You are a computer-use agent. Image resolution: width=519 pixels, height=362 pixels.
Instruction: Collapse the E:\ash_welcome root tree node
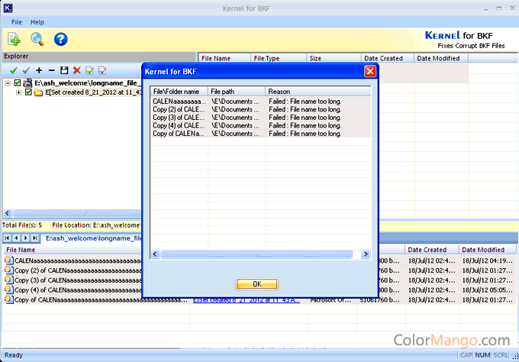point(8,82)
